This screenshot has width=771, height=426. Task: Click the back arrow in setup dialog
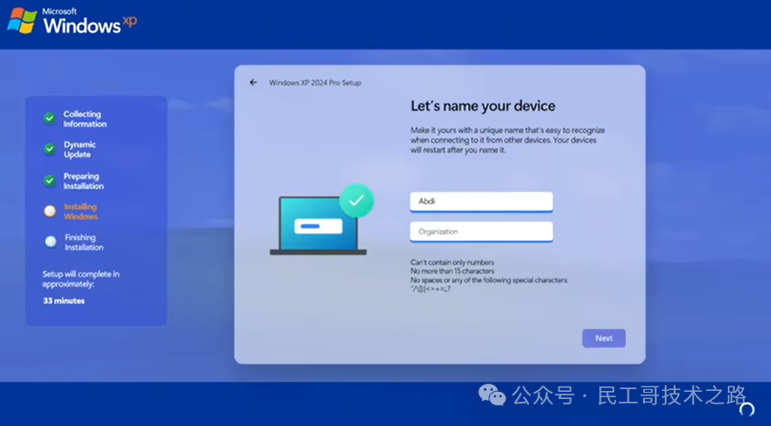(x=253, y=83)
